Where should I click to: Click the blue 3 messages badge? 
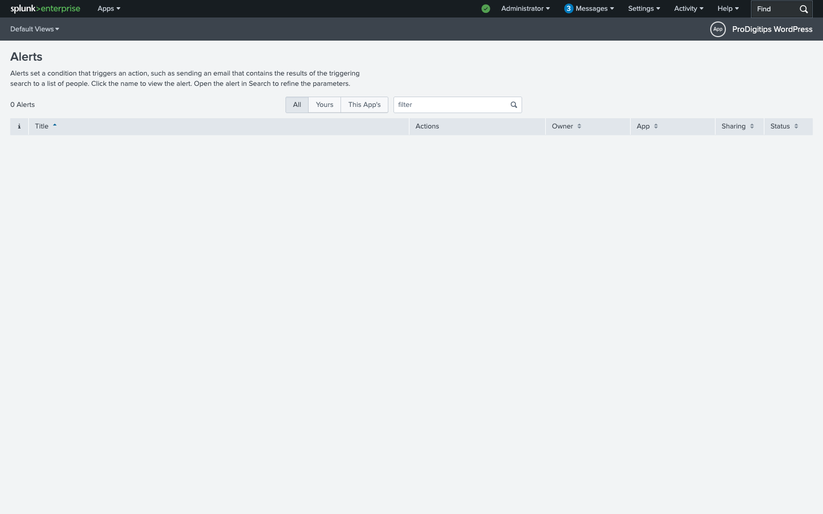(x=568, y=9)
